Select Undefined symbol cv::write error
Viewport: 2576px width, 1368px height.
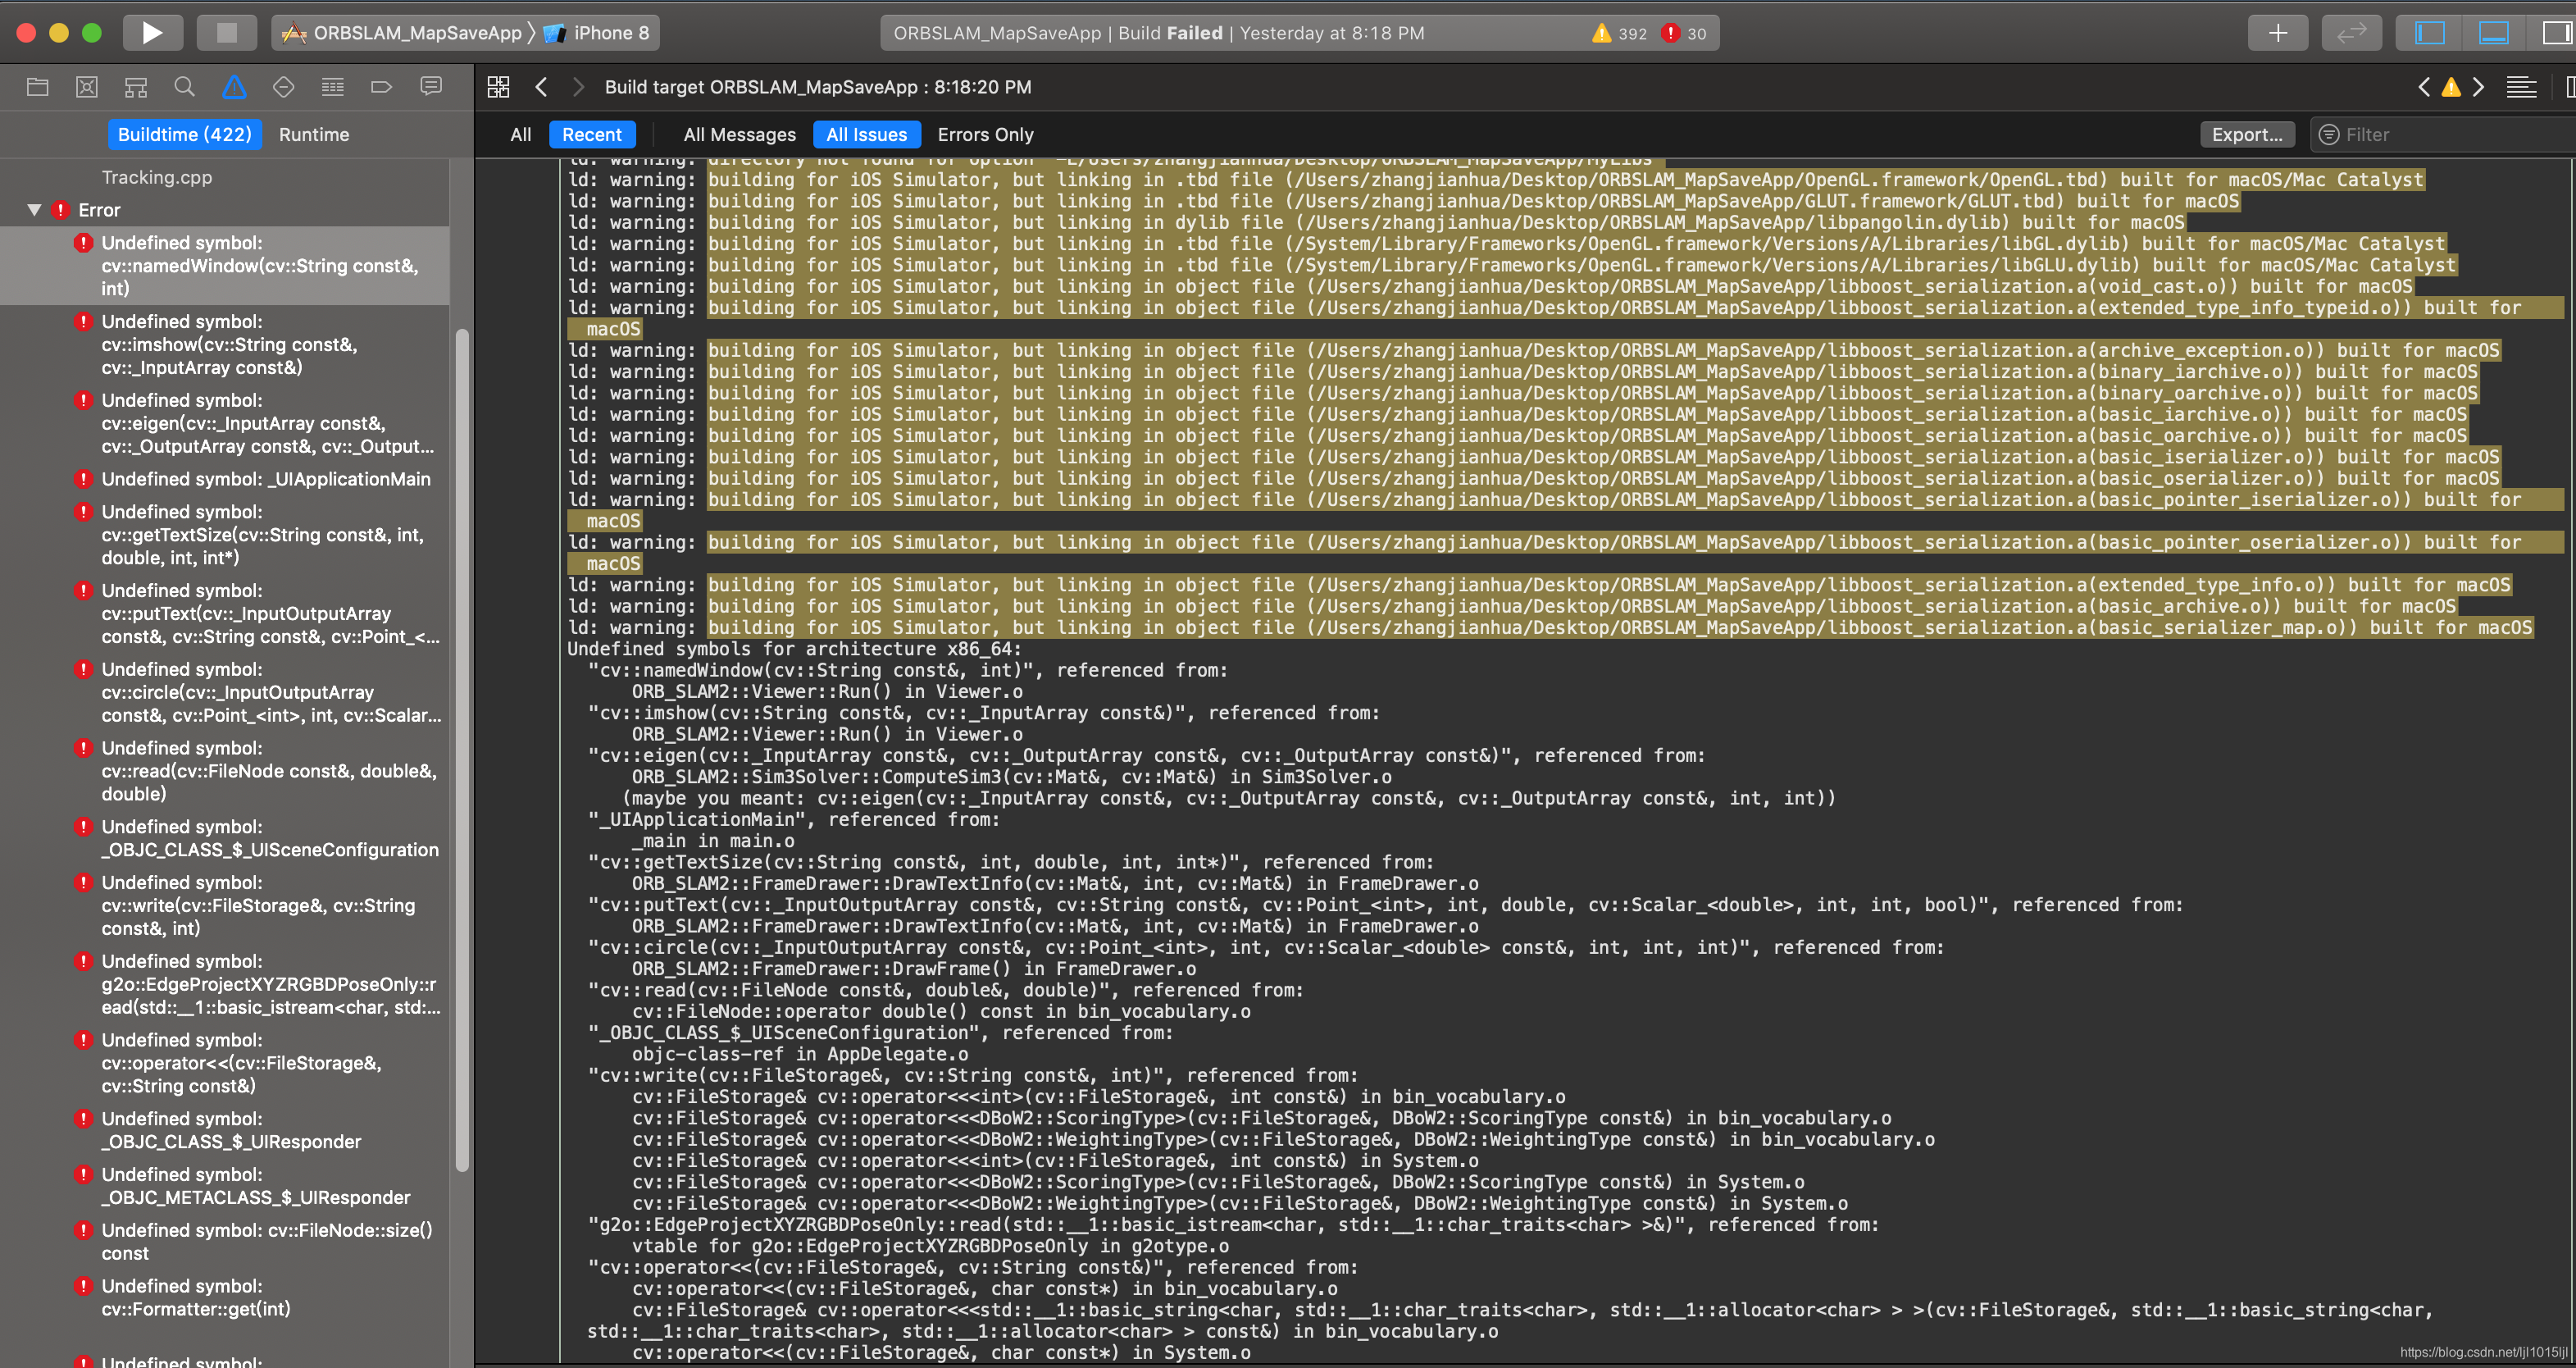[225, 905]
